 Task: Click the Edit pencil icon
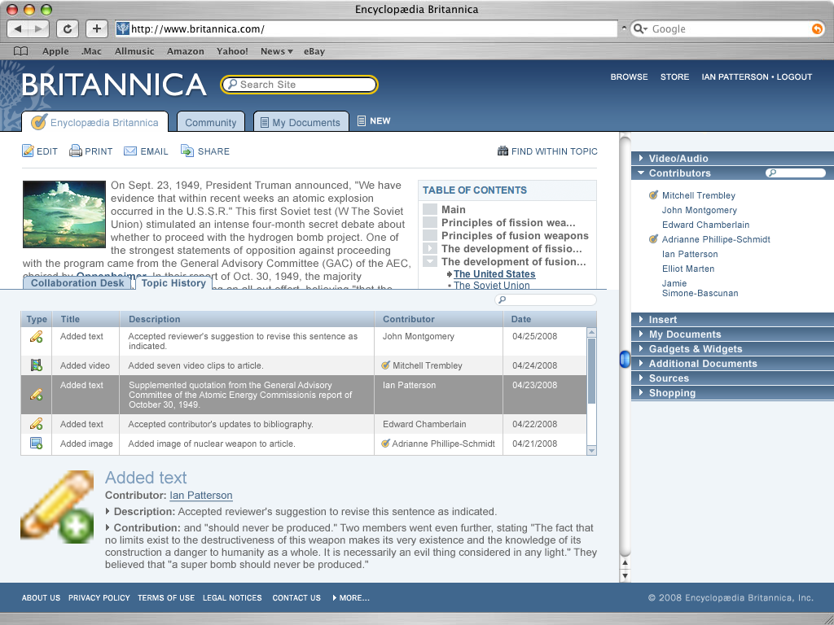[x=28, y=151]
